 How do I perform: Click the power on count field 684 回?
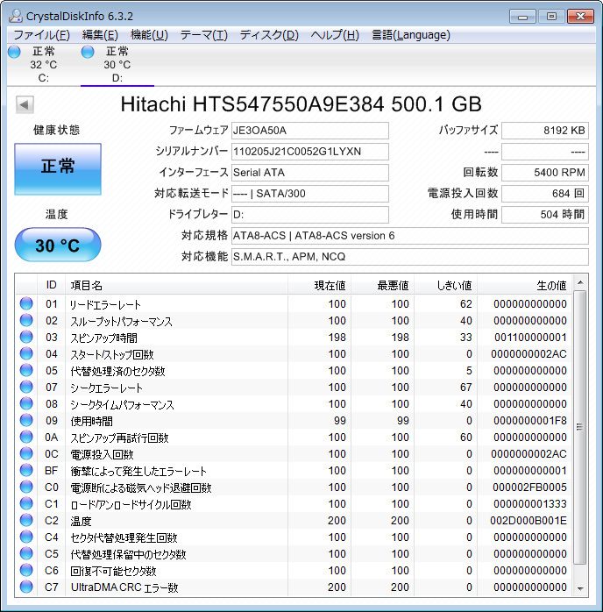(545, 194)
